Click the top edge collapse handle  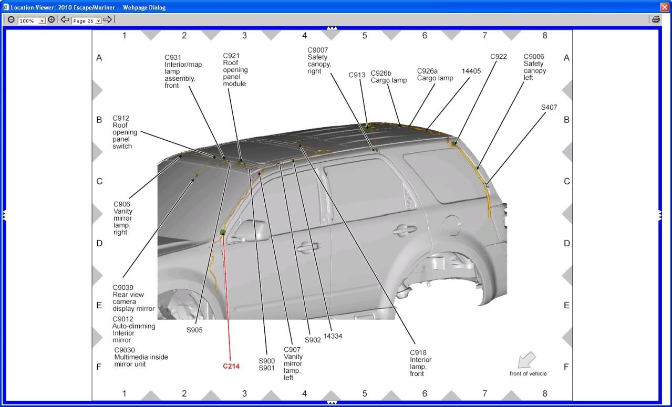pos(332,28)
